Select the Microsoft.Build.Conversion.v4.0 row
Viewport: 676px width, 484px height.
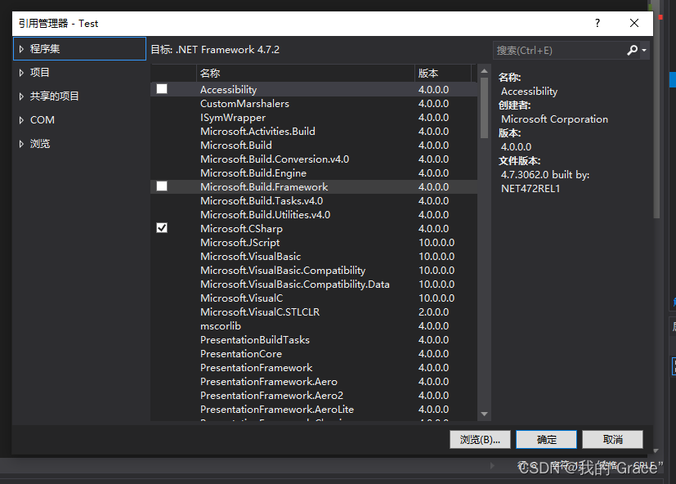click(x=314, y=159)
